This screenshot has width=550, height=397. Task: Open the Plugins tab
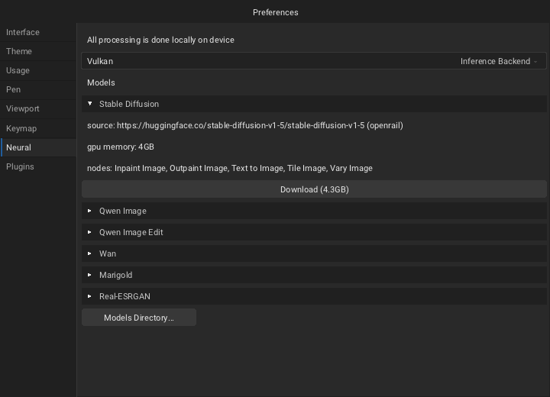[x=20, y=166]
